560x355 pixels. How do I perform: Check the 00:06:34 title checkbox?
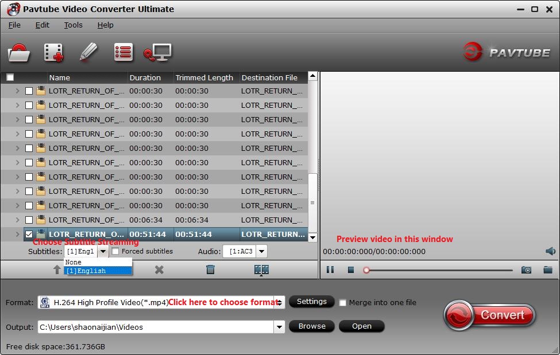click(x=29, y=220)
